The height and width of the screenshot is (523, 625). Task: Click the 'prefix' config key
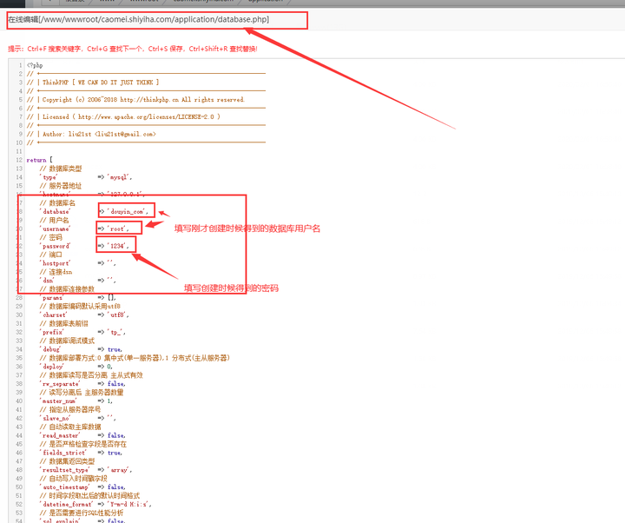click(x=52, y=333)
